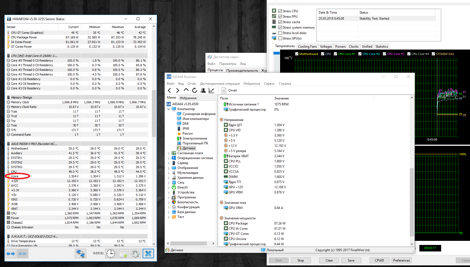The image size is (470, 267).
Task: Select Разгон in the AIDA64 tree
Action: tap(188, 133)
